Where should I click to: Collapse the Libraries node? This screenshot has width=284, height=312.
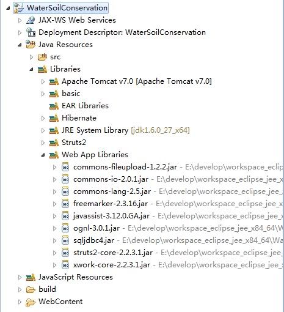(x=31, y=69)
